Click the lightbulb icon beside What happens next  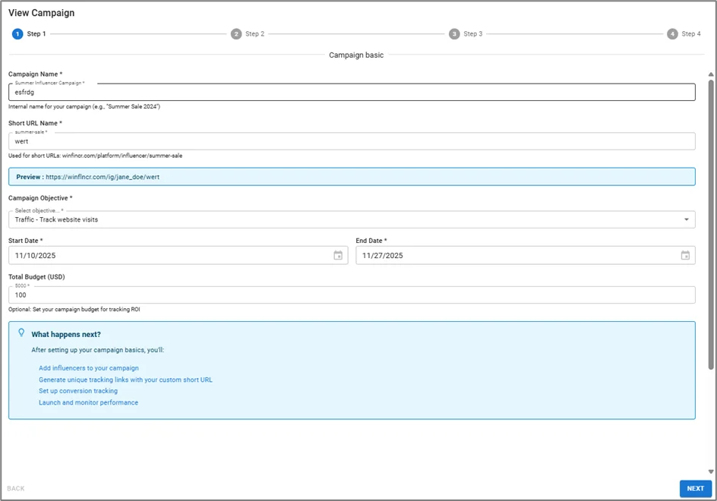coord(21,333)
